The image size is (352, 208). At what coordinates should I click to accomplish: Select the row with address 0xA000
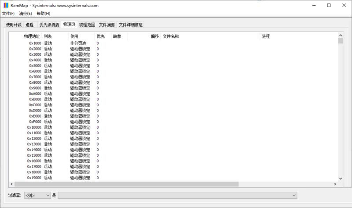[173, 93]
